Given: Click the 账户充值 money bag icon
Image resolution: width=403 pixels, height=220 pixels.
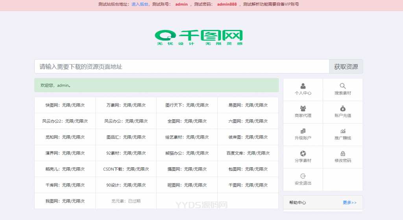Looking at the screenshot, I should point(343,109).
